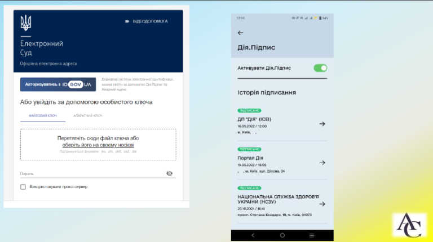Viewport: 433px width, 242px height.
Task: Tap Android back navigation button
Action: 253,235
